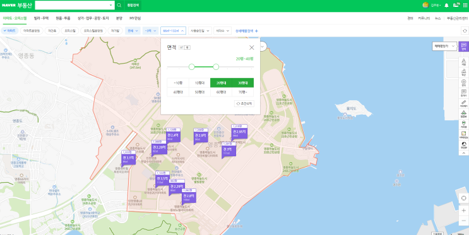Screen dimensions: 469x235
Task: Switch area unit to 평
Action: click(x=187, y=47)
